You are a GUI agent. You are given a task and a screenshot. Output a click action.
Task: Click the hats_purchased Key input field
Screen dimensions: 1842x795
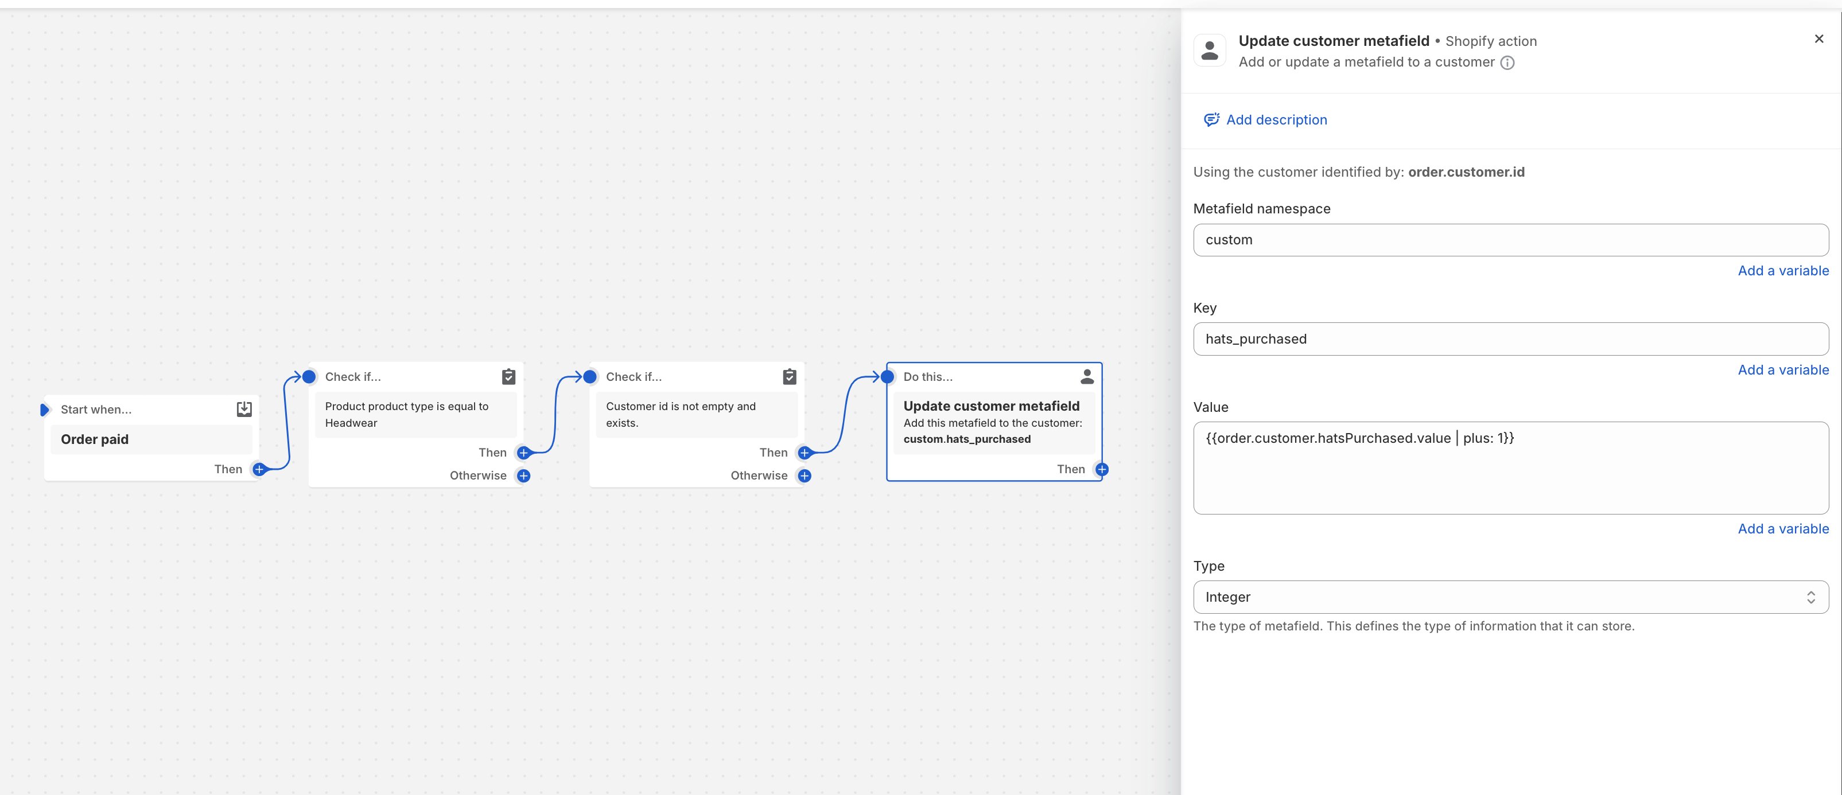[1510, 339]
